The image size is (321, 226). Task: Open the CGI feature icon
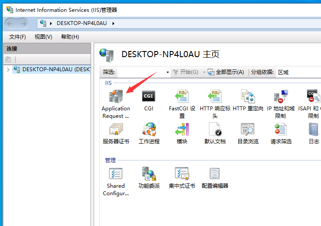[x=149, y=96]
